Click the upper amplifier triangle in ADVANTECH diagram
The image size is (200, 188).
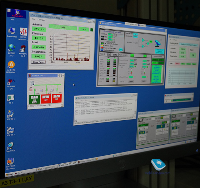143,40
